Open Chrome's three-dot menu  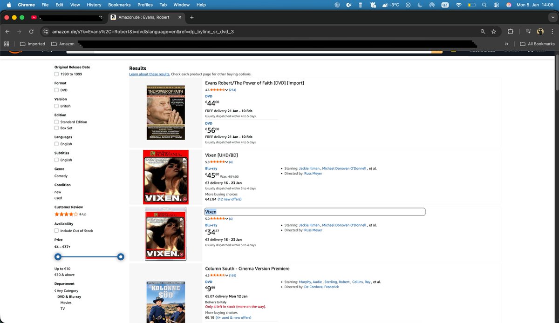(552, 31)
